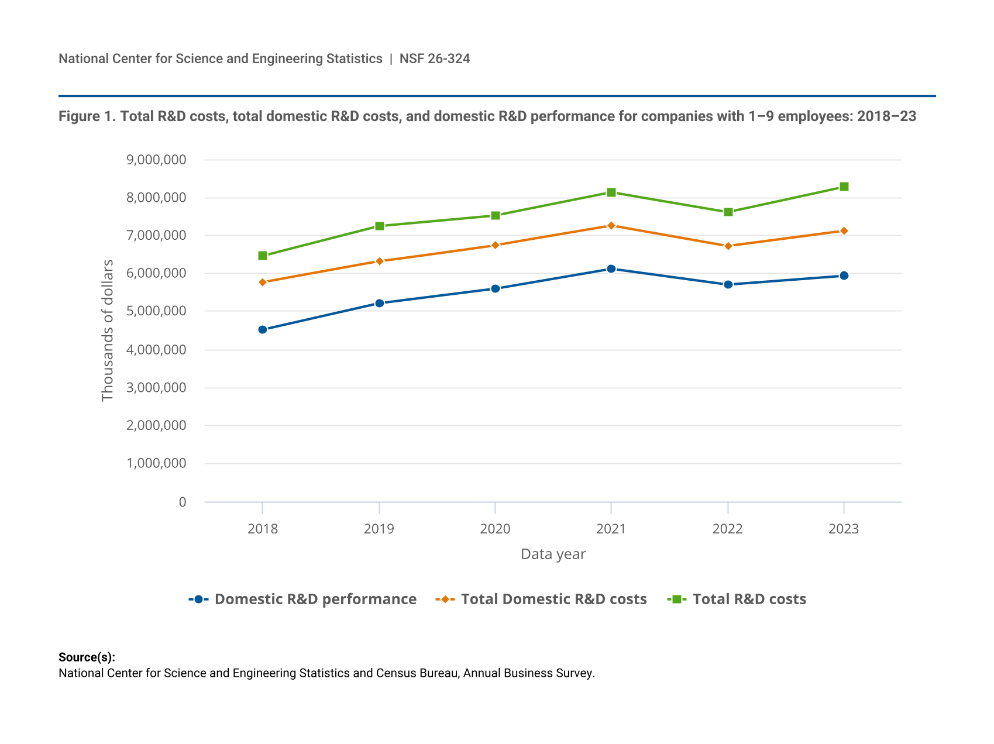Screen dimensions: 994x744
Task: Click the Thousands of dollars axis title
Action: point(107,330)
